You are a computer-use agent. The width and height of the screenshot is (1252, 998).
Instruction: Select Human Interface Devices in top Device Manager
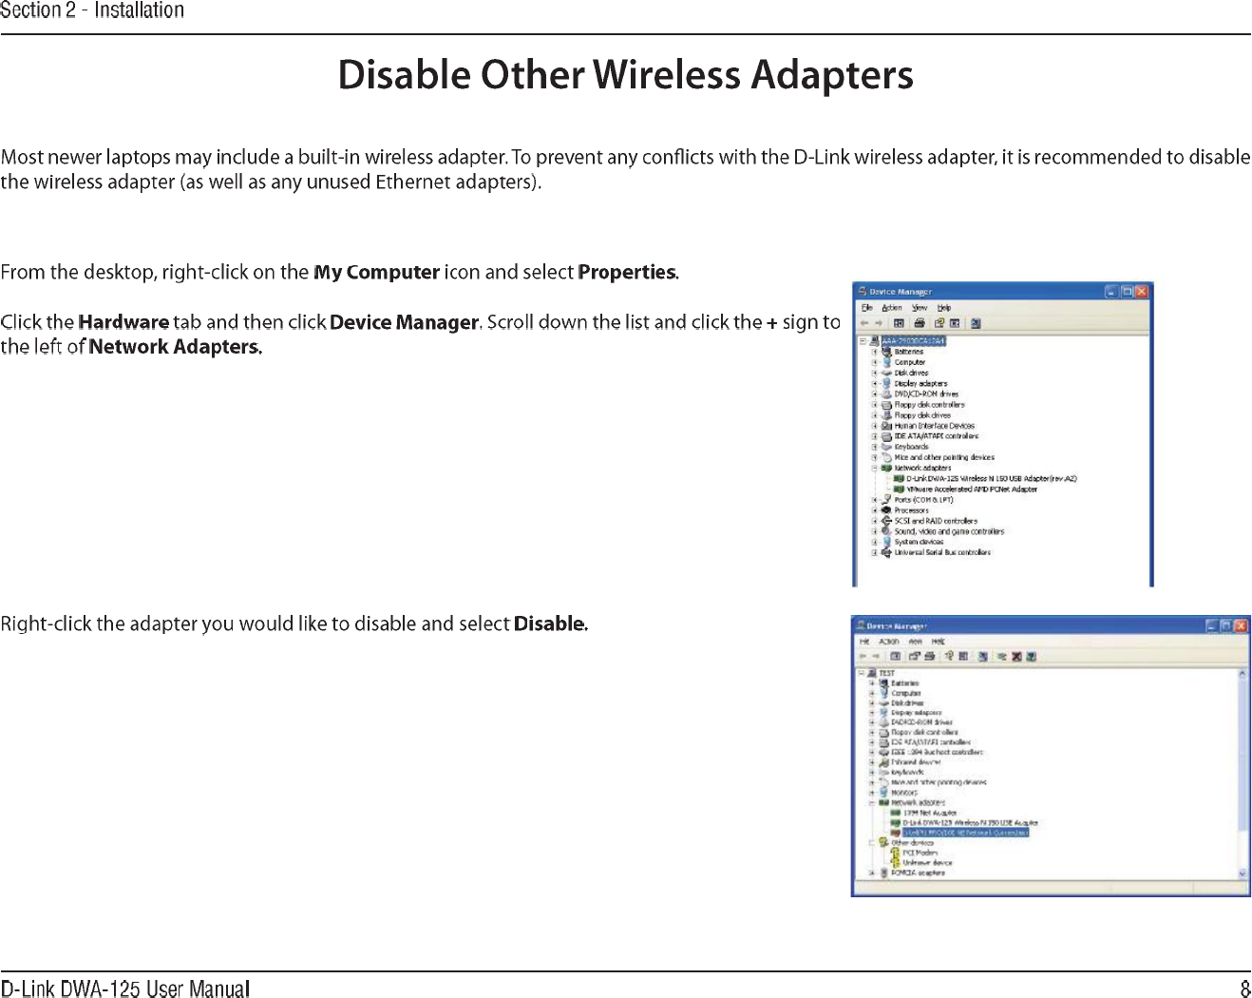(x=934, y=426)
